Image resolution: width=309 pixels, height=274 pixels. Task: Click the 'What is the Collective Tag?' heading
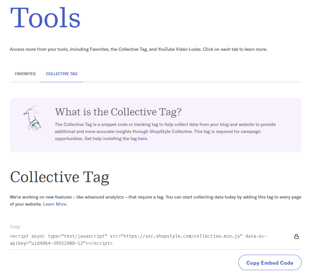click(x=118, y=112)
